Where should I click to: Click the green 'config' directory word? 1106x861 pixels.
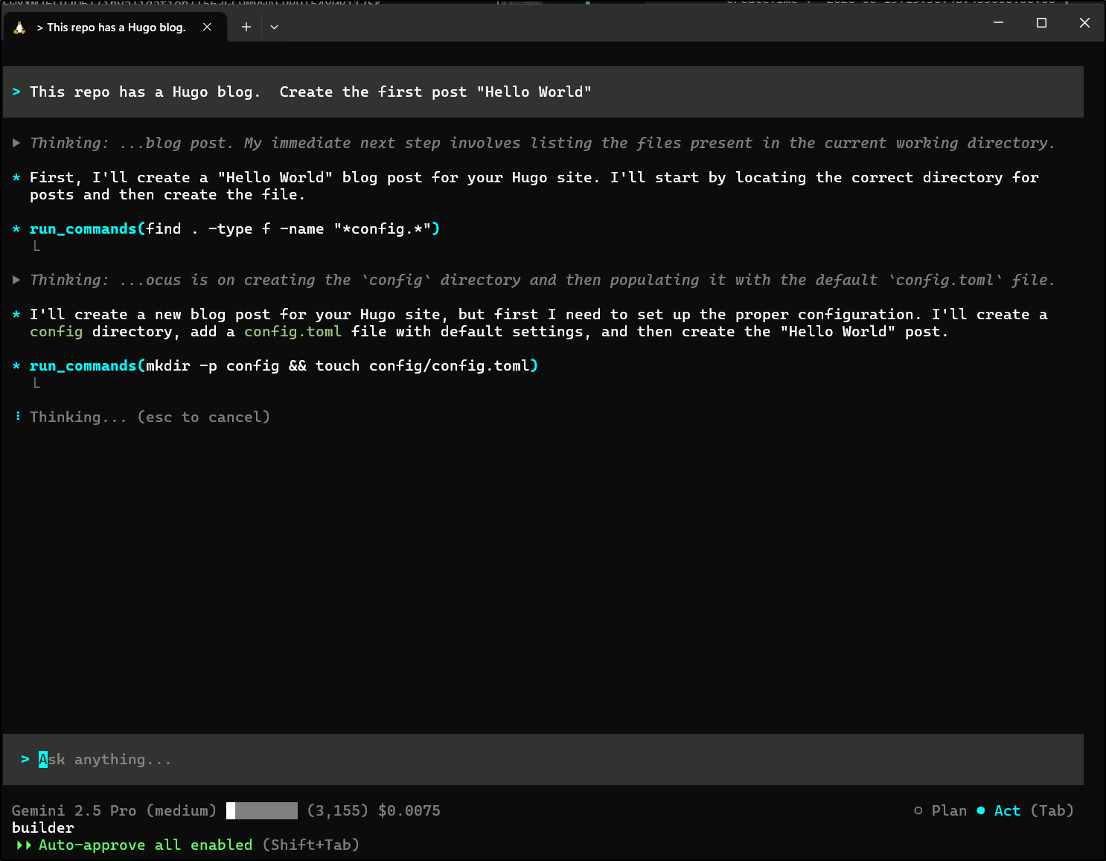pos(56,331)
